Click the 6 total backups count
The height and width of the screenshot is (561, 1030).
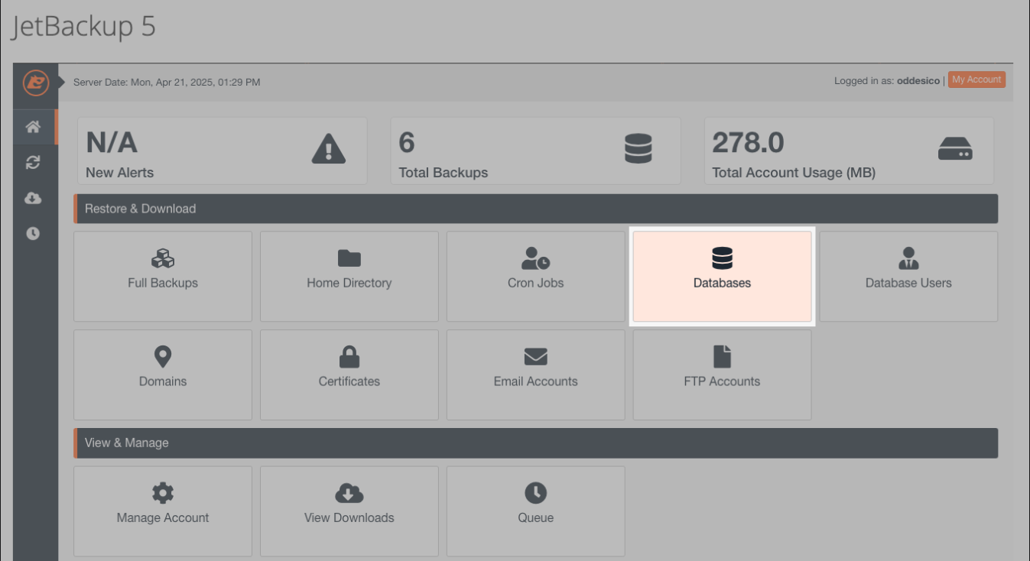[x=407, y=143]
